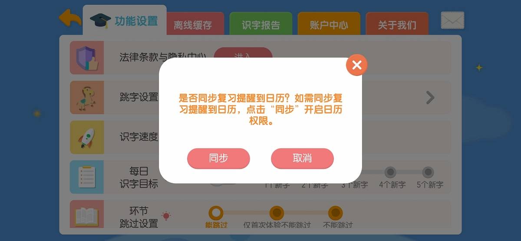The width and height of the screenshot is (521, 241).
Task: Tap the red lightbulb hint icon
Action: point(166,216)
